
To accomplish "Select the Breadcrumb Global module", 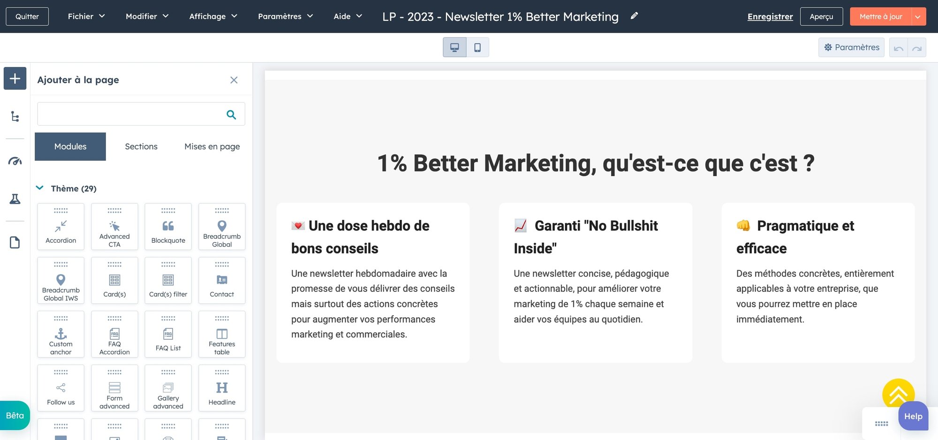I will coord(222,227).
